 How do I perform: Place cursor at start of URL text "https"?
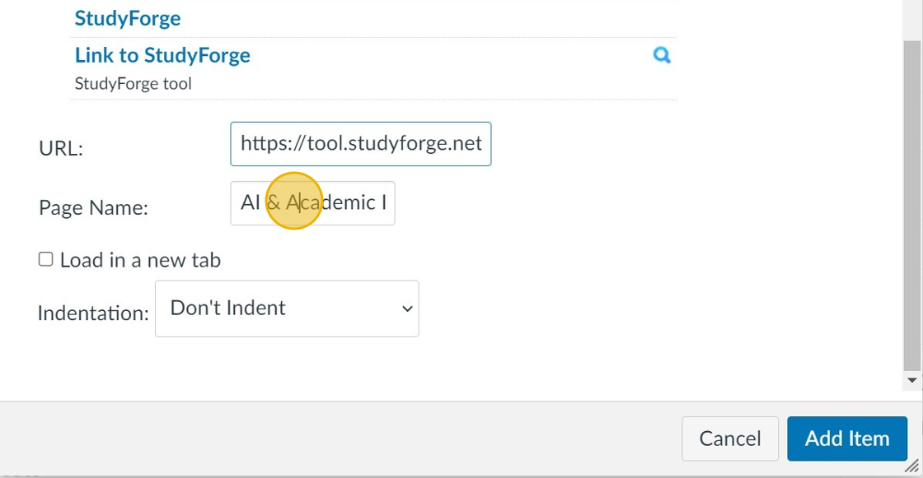pos(241,144)
